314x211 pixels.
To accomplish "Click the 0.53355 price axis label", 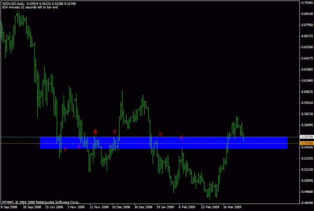I will [x=307, y=158].
